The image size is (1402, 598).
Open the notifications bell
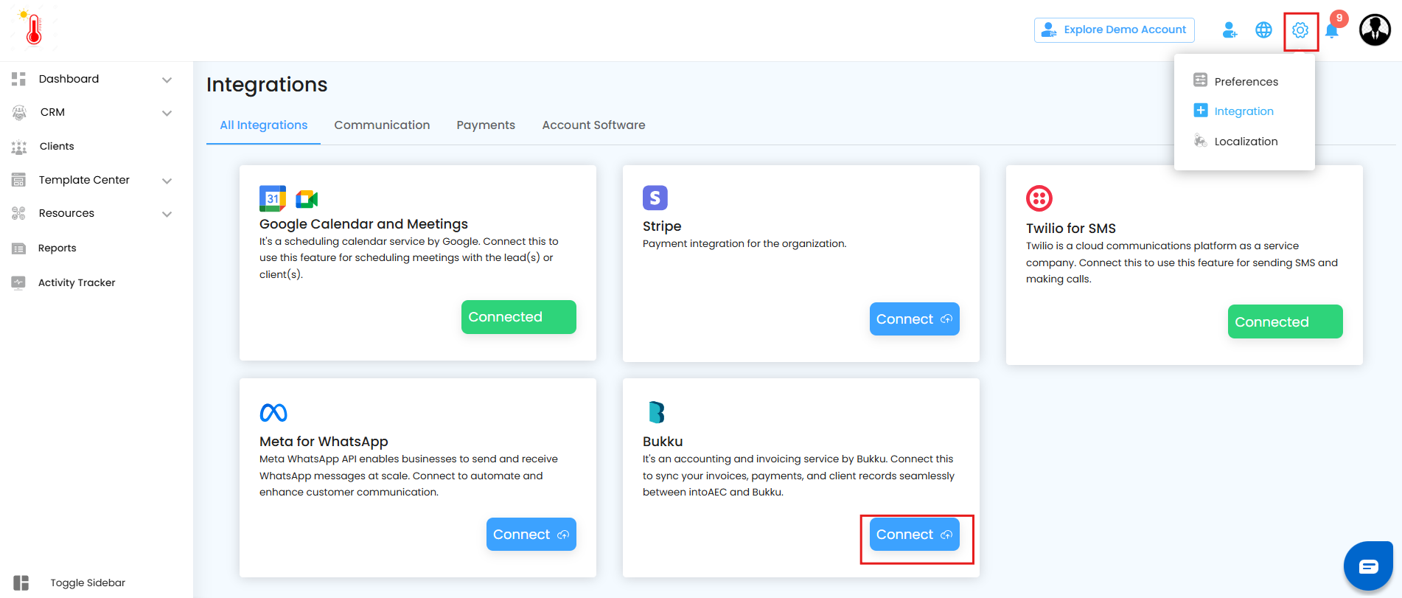pos(1332,31)
